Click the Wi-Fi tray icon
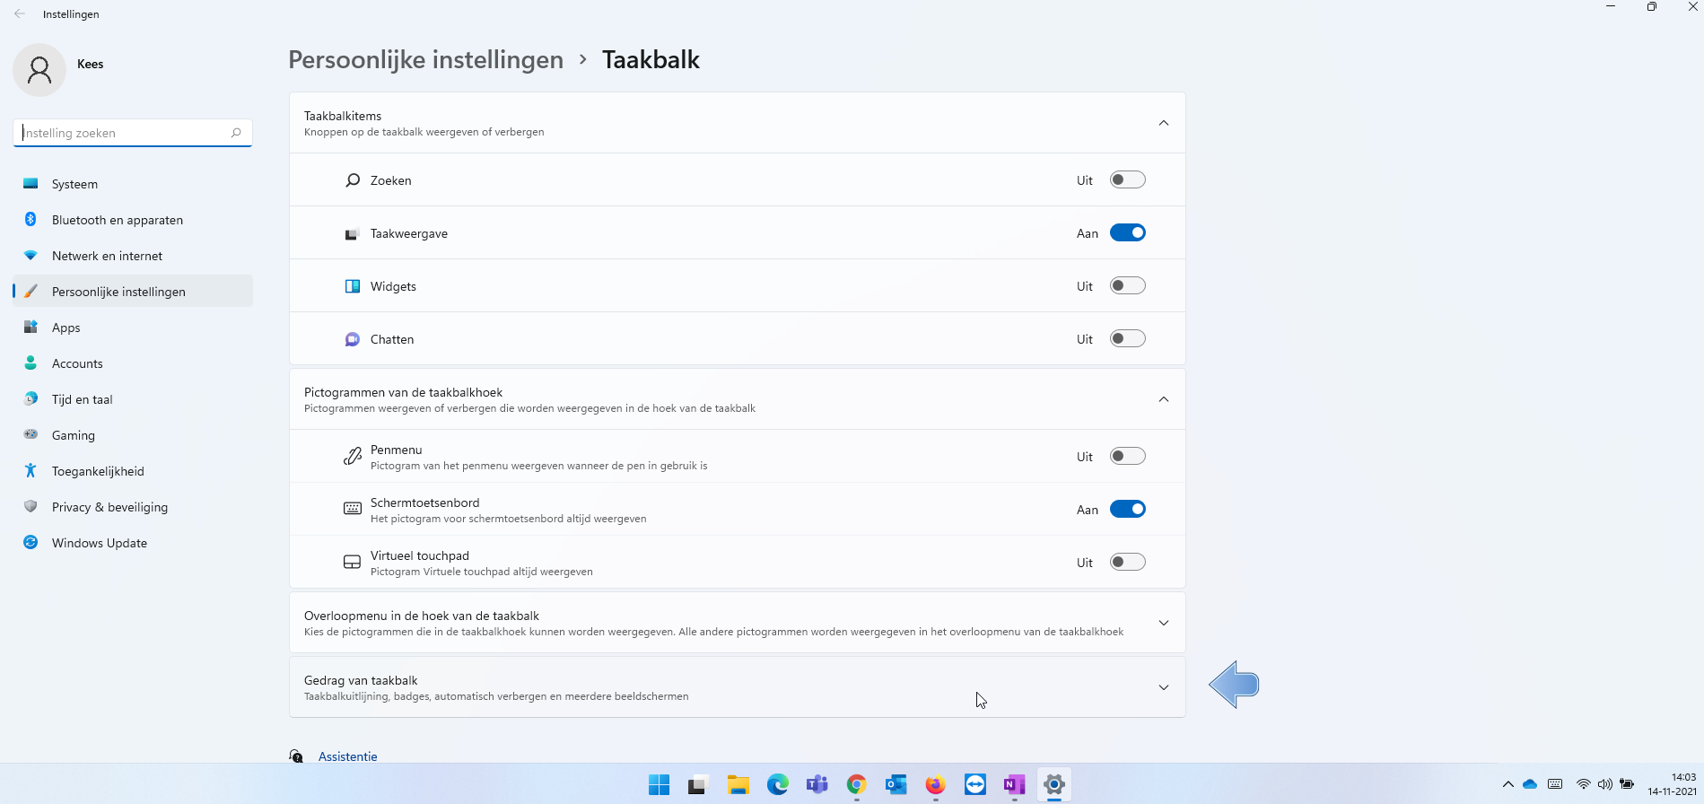This screenshot has width=1704, height=804. [x=1584, y=784]
